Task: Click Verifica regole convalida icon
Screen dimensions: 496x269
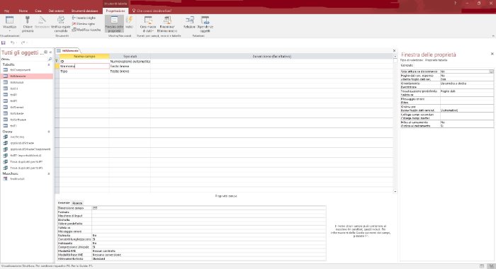Action: click(61, 23)
